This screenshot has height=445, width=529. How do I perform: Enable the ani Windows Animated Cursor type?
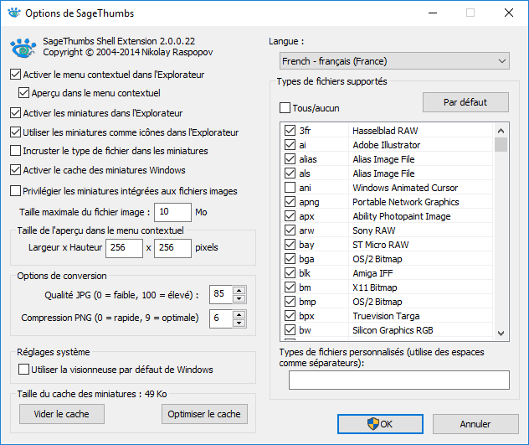click(x=290, y=187)
